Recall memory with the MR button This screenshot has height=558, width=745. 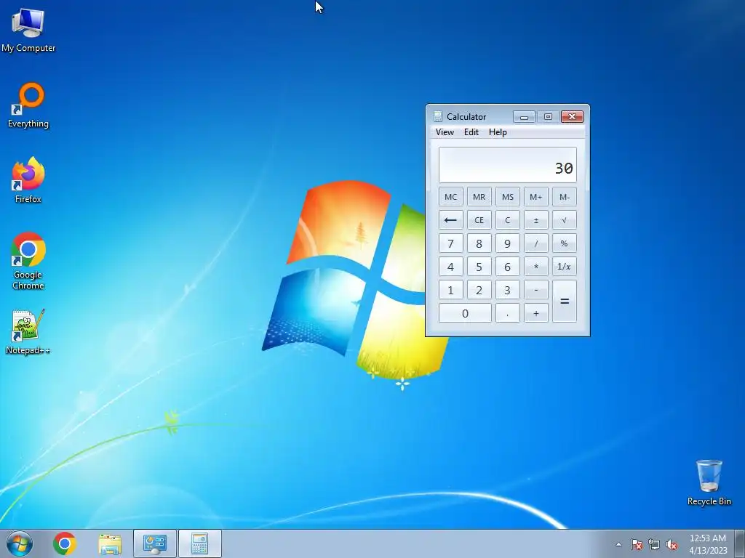(479, 197)
